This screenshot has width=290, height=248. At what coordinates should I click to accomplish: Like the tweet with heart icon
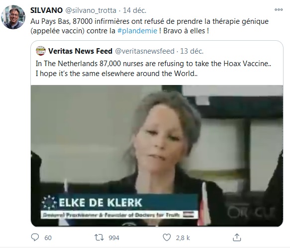tap(167, 238)
